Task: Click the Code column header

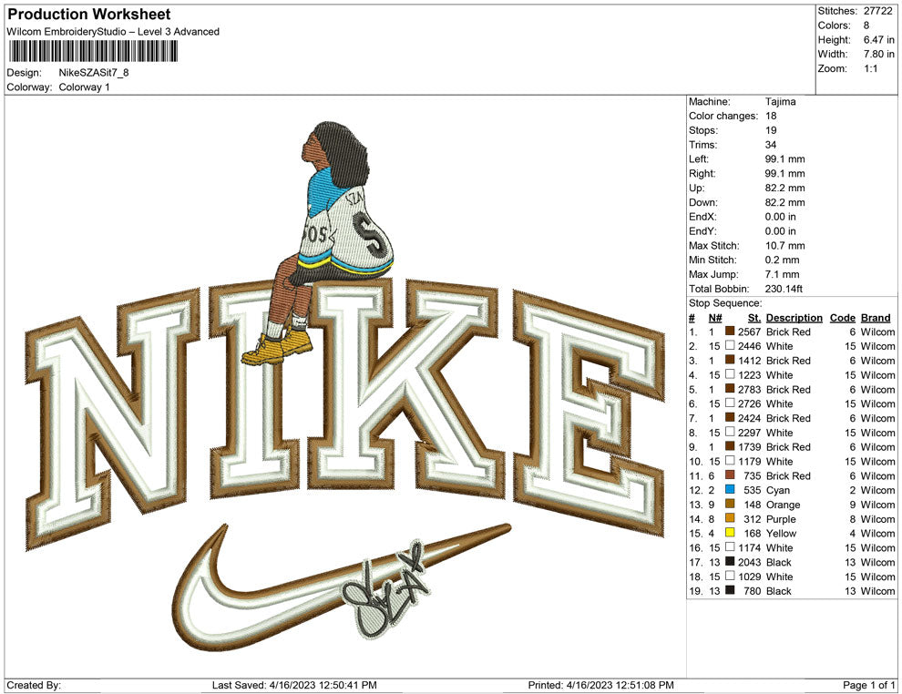Action: click(x=842, y=317)
